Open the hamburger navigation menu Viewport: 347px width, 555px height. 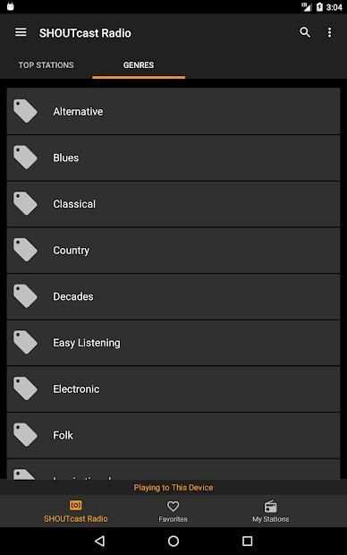(x=21, y=32)
